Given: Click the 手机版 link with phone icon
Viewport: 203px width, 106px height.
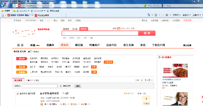Looking at the screenshot, I should tap(17, 20).
